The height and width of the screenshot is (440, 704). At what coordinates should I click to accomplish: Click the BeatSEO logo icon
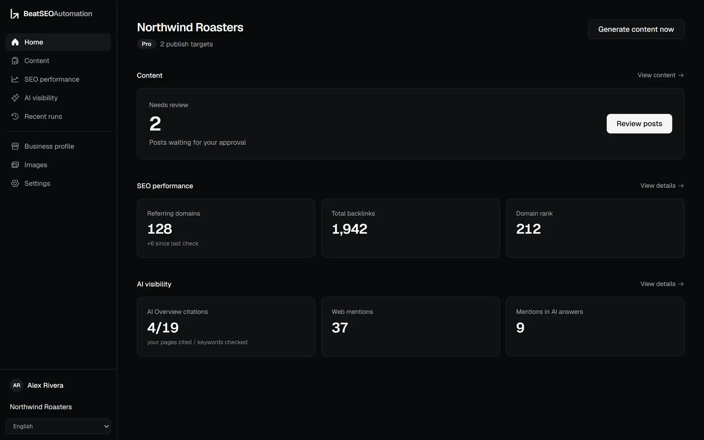pos(14,14)
